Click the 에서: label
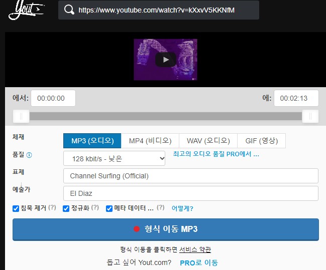Screen dimensions: 326x270 point(21,98)
